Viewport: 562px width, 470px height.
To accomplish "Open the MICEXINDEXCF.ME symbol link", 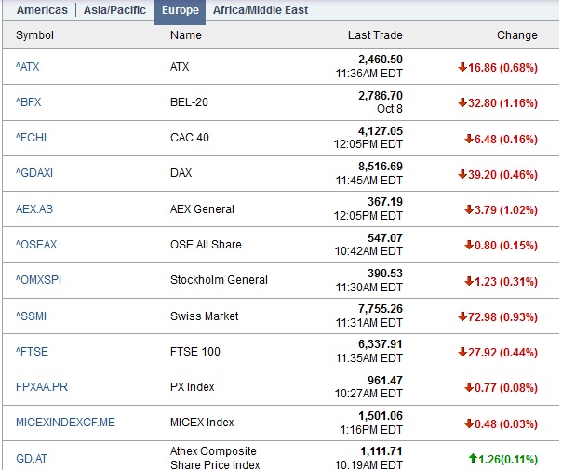I will 65,423.
